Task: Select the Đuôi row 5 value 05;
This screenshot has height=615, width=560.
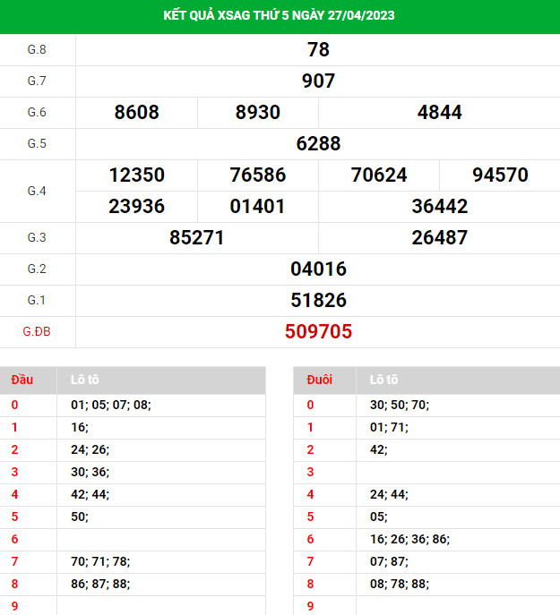Action: tap(379, 517)
